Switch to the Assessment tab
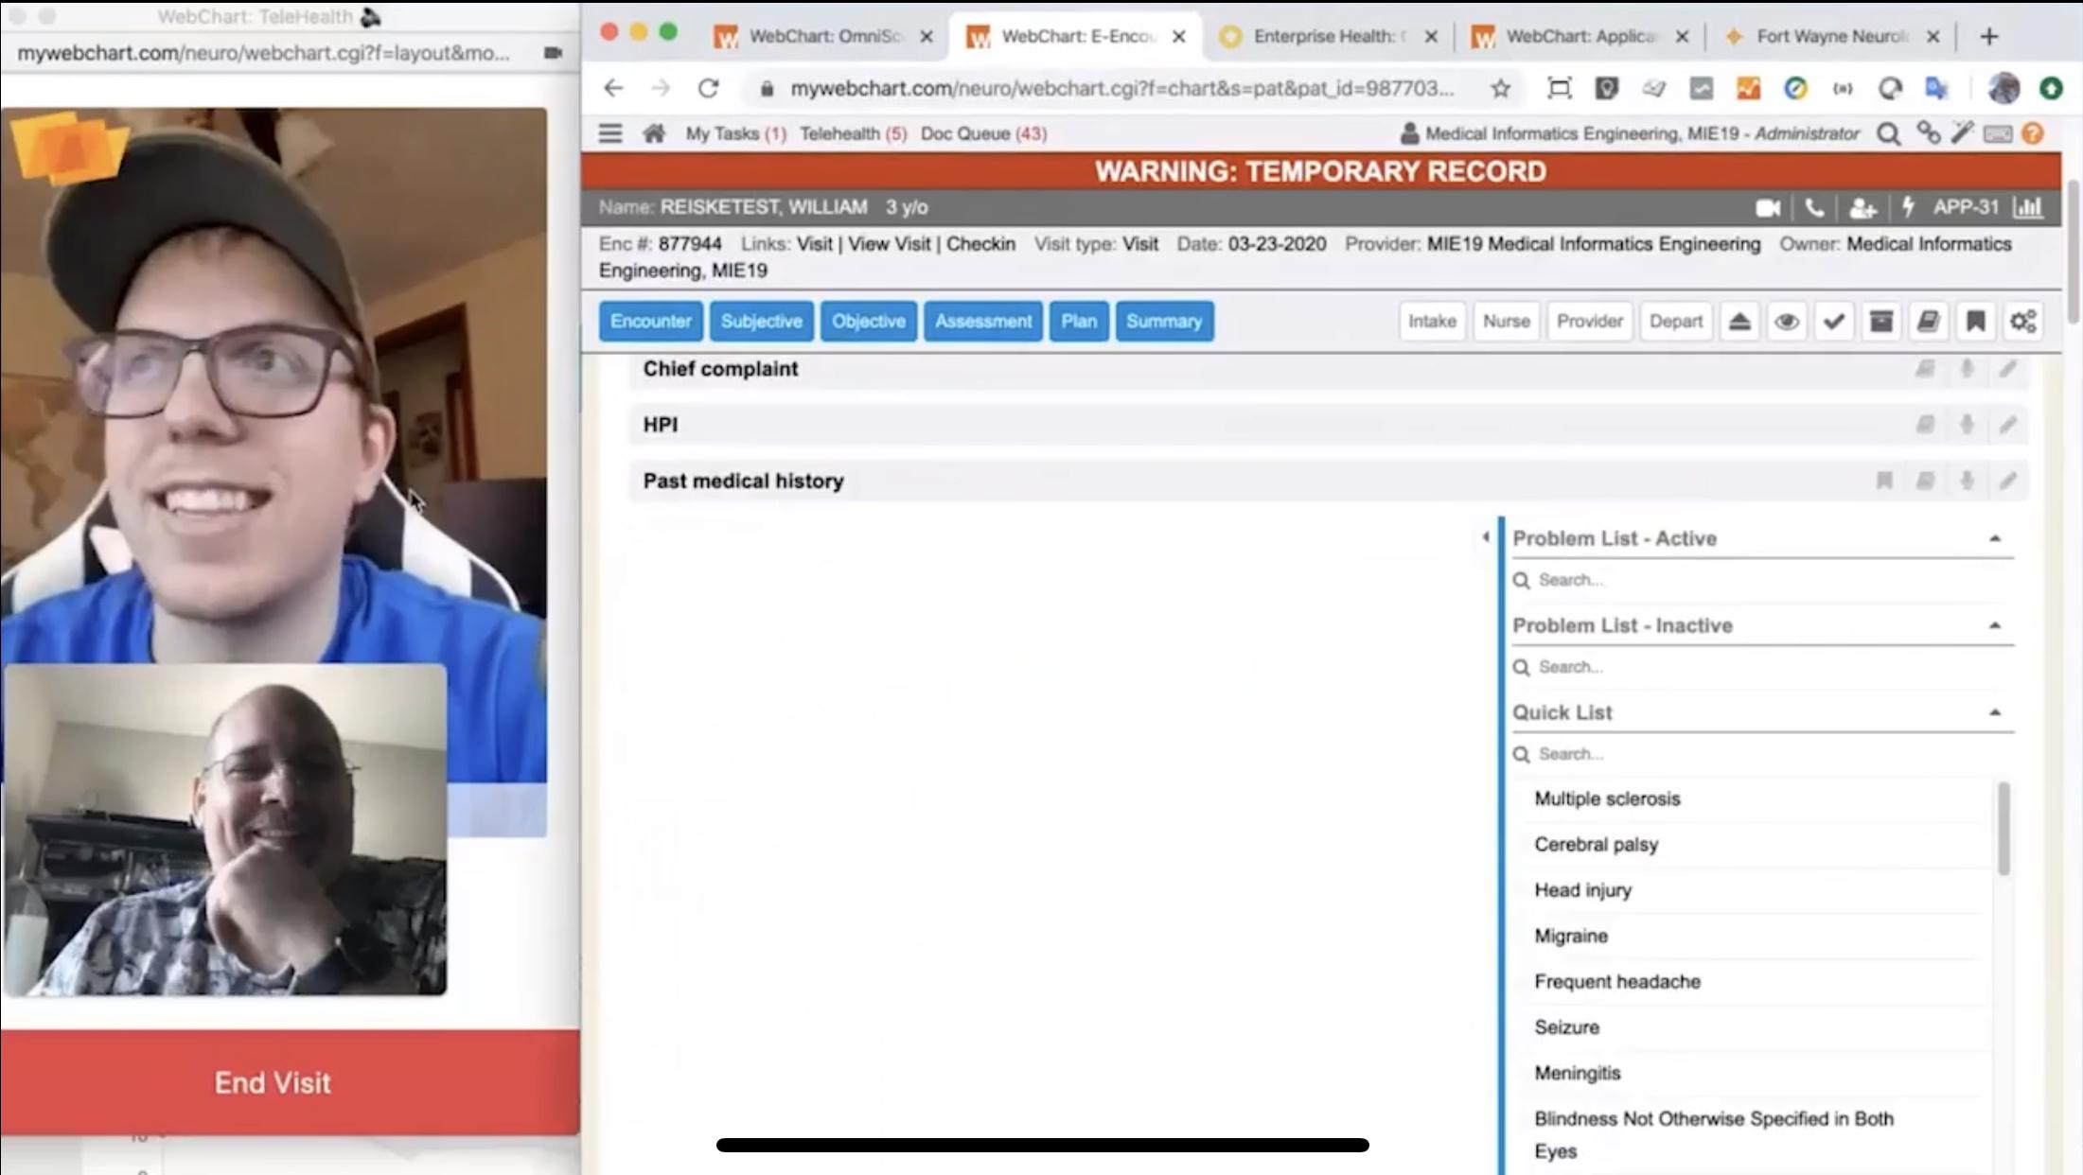Image resolution: width=2083 pixels, height=1175 pixels. tap(982, 322)
